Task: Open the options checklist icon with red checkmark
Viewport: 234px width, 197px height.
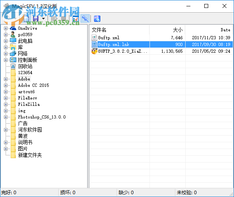Action: coord(76,19)
